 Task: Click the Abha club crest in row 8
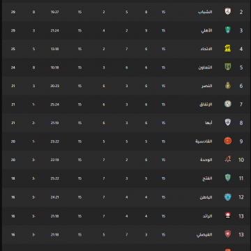coord(228,122)
